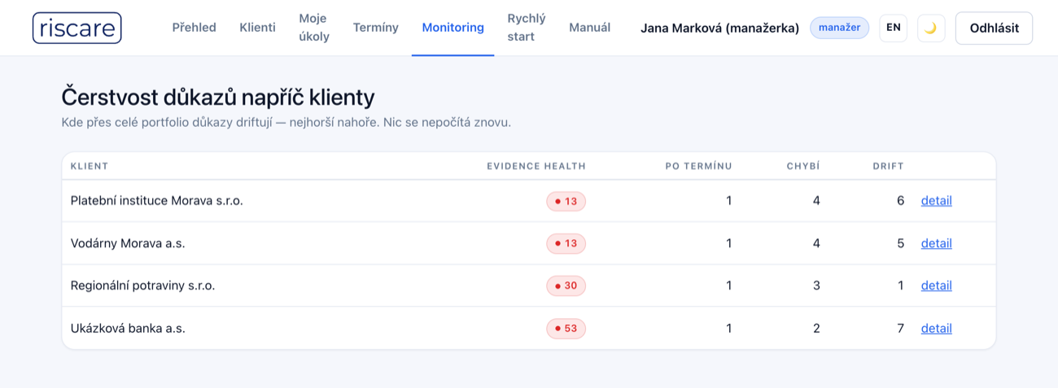Open detail for Ukázková banka a.s.

(936, 329)
